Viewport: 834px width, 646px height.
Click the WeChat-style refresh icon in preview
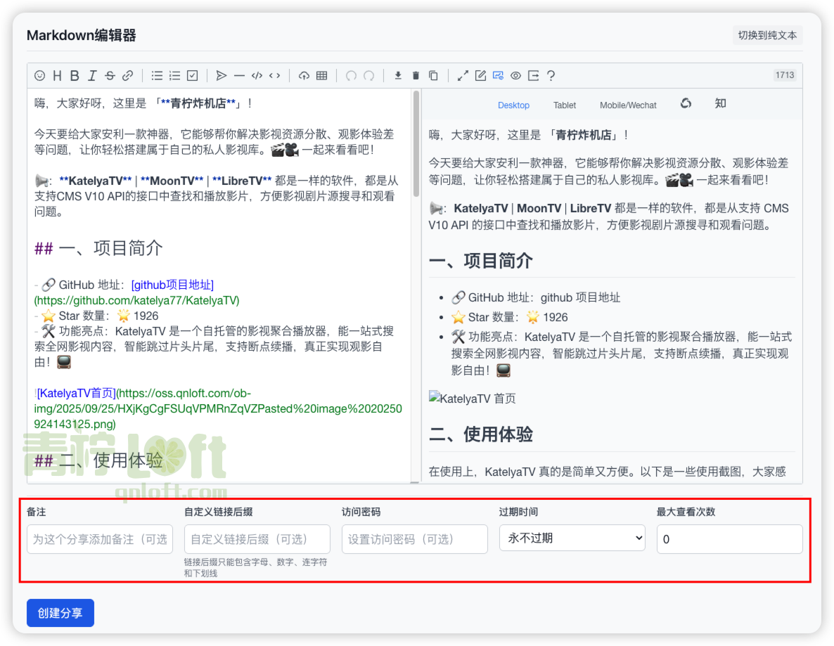click(686, 103)
